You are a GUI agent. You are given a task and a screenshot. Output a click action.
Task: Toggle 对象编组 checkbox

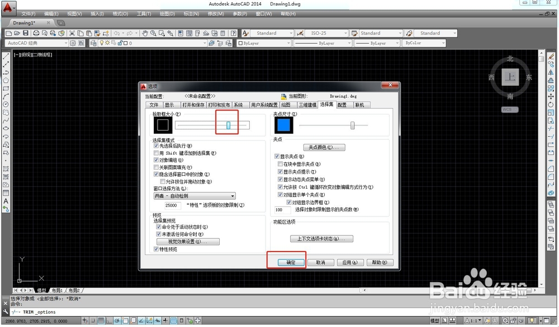coord(156,160)
